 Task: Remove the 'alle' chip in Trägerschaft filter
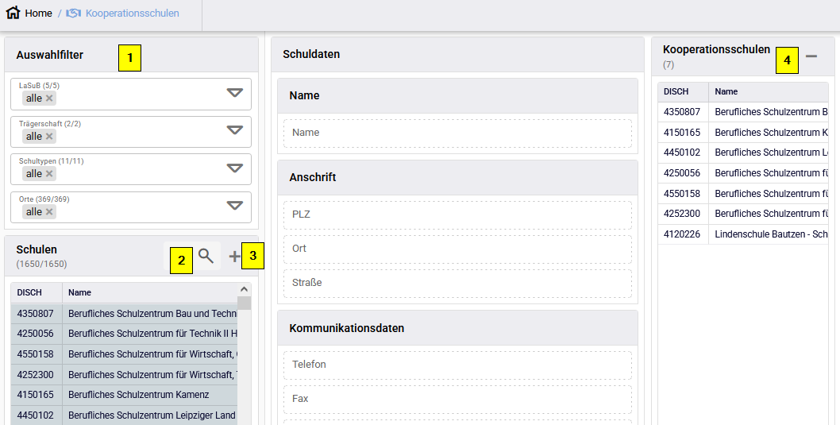click(49, 137)
